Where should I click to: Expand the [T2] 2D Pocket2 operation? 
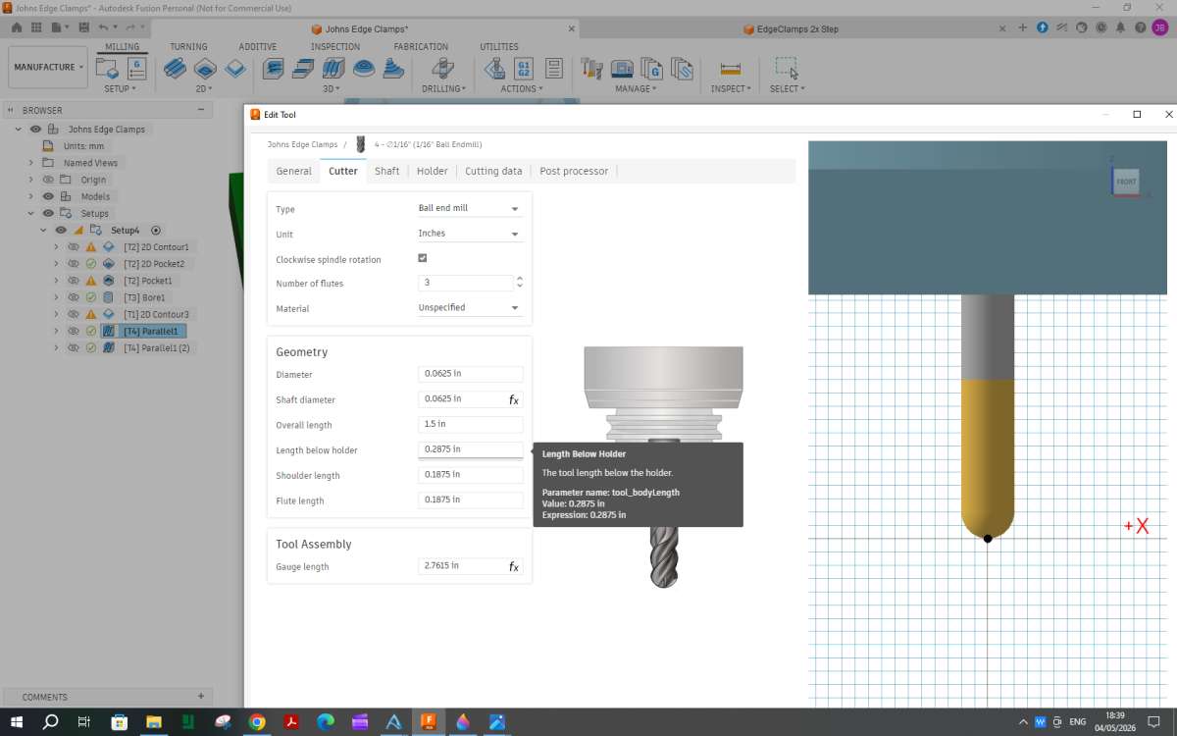pos(56,264)
